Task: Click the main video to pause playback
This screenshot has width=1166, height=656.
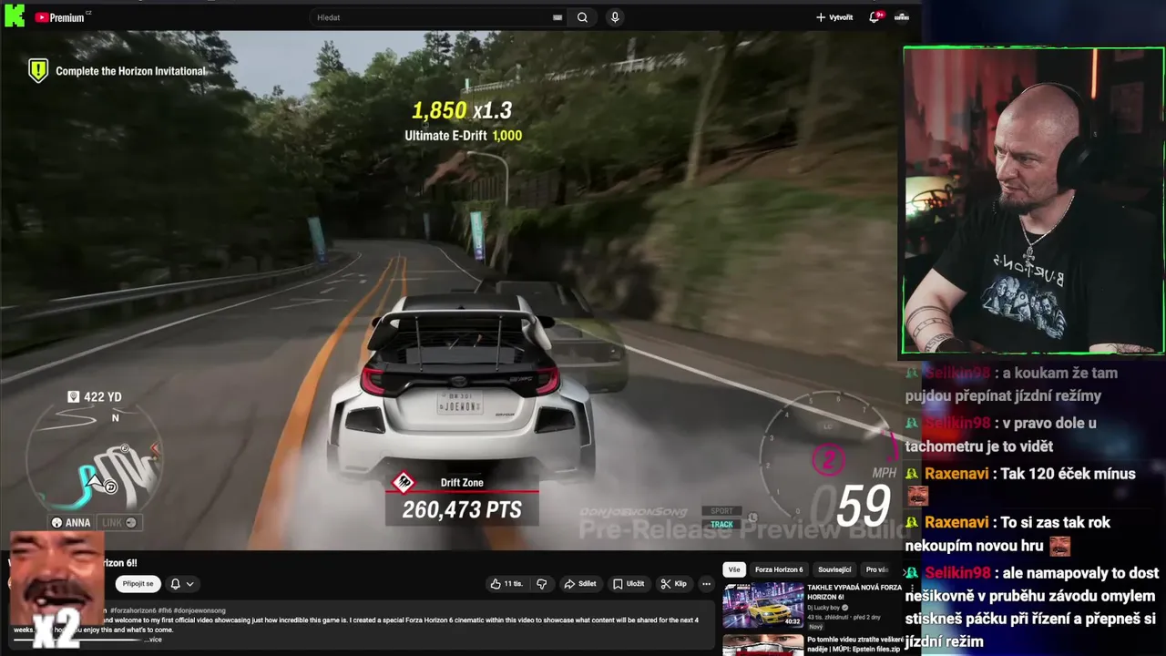Action: click(x=451, y=292)
